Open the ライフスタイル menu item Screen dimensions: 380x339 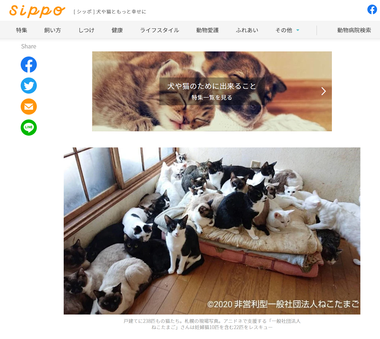(x=160, y=30)
